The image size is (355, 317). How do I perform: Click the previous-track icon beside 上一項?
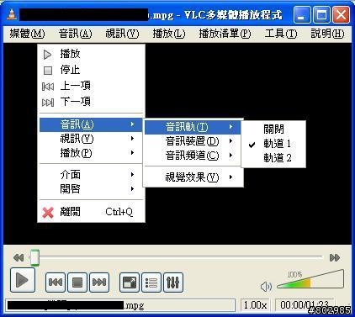click(x=48, y=87)
